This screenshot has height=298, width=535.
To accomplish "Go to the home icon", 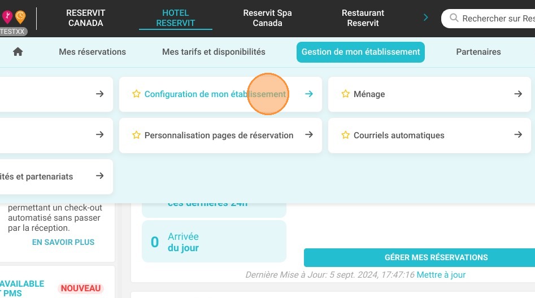I will click(18, 52).
